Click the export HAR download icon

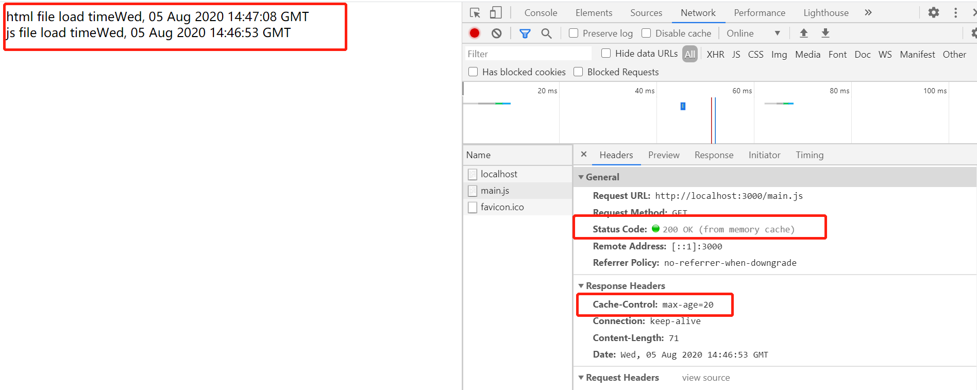coord(825,33)
